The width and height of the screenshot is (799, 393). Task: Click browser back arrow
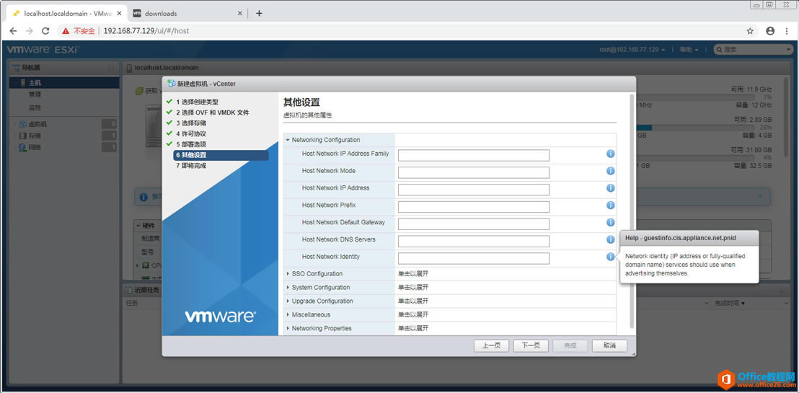coord(13,31)
